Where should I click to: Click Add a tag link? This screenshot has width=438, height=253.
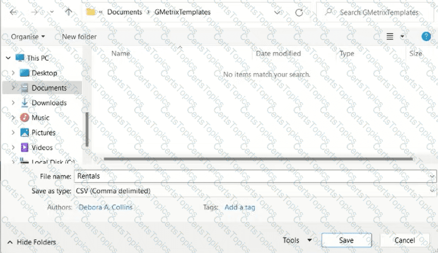[x=240, y=207]
